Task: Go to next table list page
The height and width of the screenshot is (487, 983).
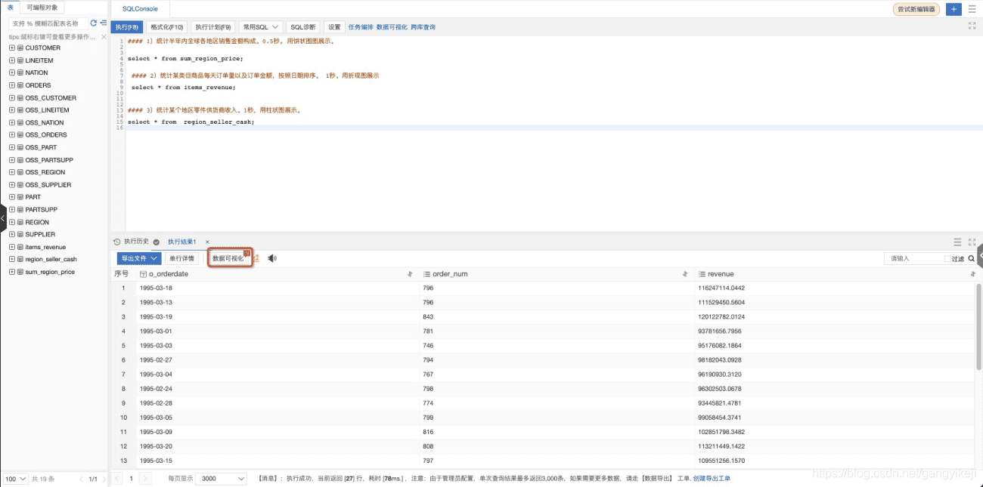Action: (x=104, y=479)
